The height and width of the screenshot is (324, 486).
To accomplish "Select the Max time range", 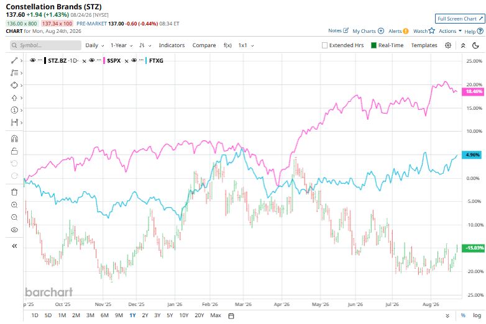I will click(x=216, y=315).
